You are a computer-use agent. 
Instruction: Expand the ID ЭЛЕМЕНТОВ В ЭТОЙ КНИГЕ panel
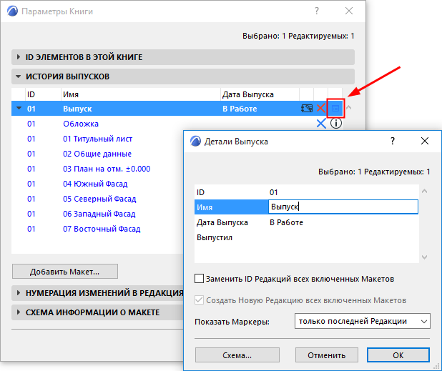(x=19, y=57)
